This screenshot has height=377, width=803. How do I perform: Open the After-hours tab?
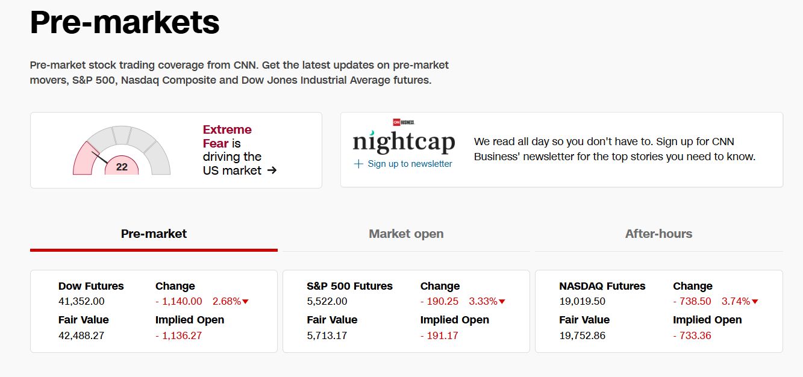click(658, 234)
